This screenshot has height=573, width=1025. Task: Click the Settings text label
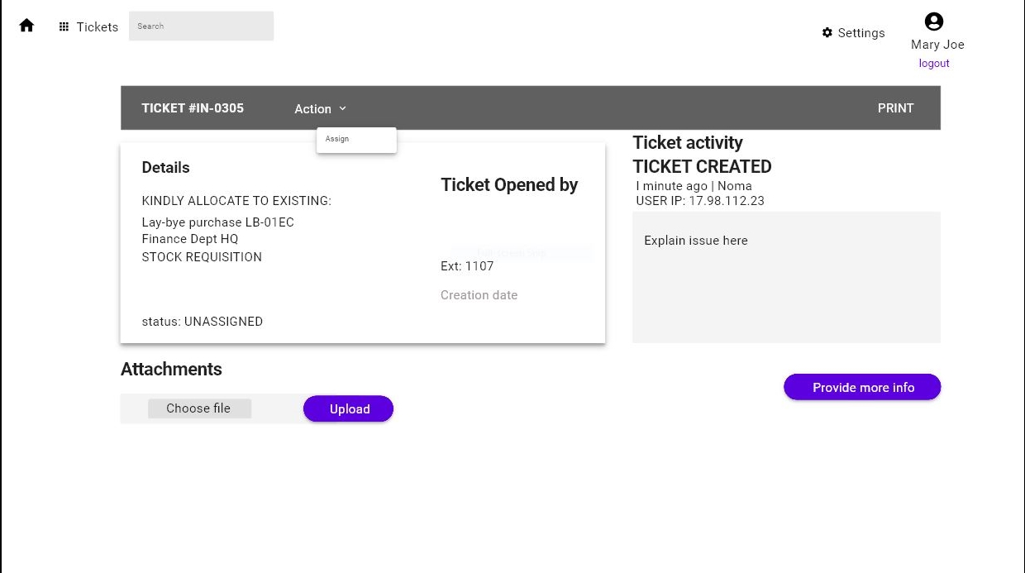(x=861, y=33)
